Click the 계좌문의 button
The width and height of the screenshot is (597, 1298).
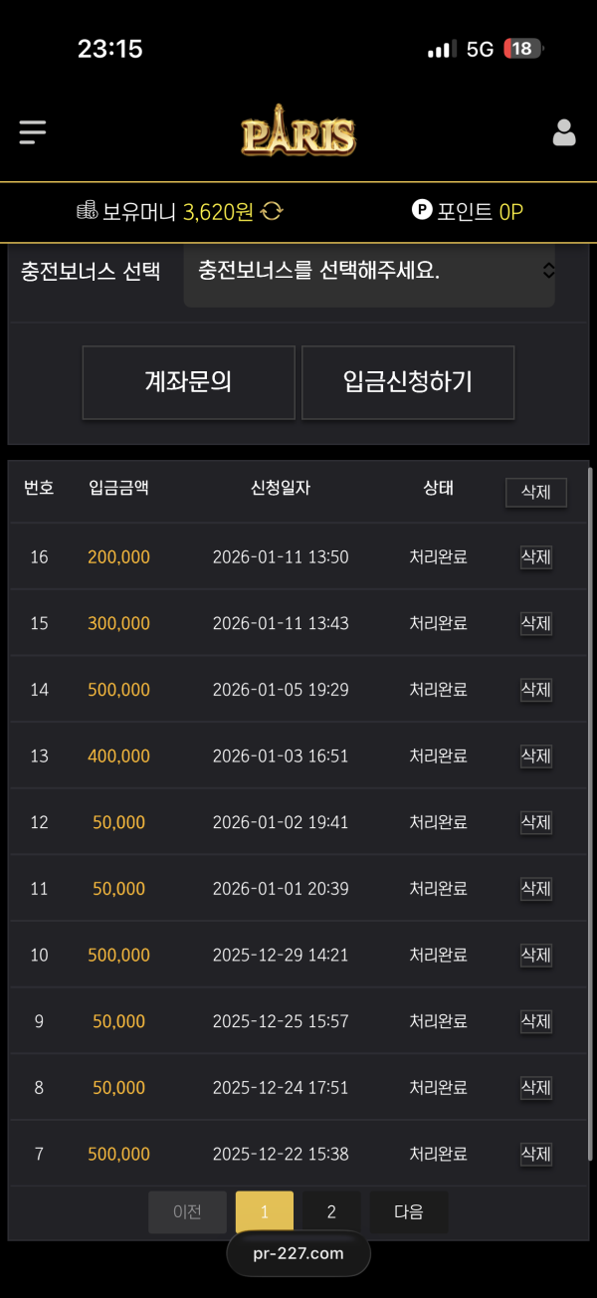point(188,382)
